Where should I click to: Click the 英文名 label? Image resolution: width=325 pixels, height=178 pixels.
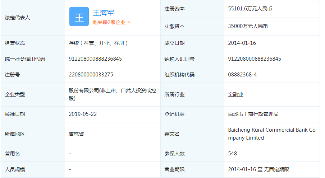click(172, 134)
